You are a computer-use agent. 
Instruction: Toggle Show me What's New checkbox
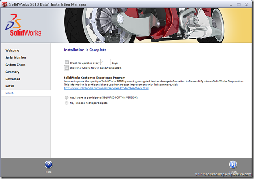pos(67,68)
